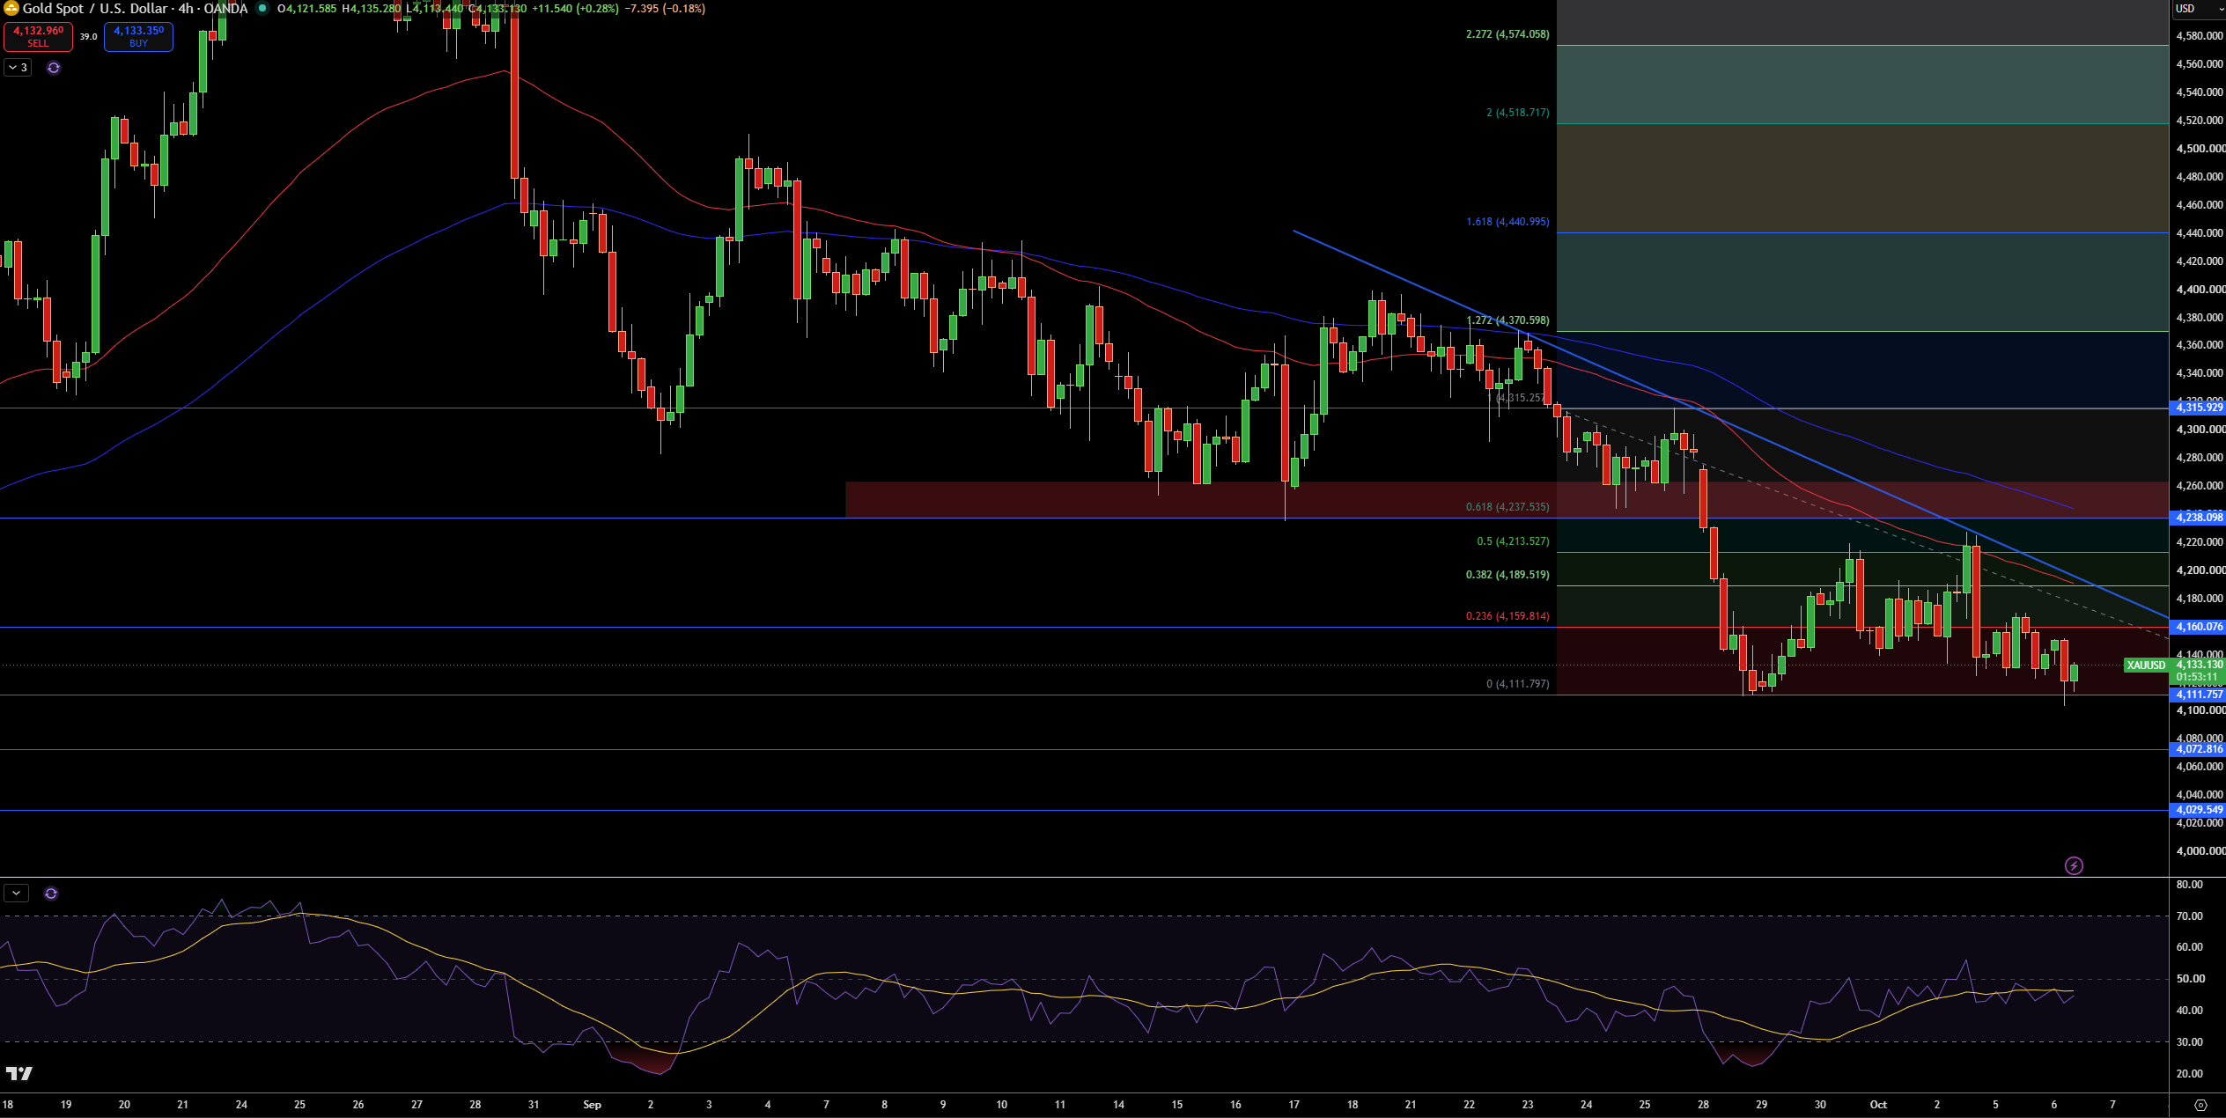Click the 4,500.000 tick on price scale
The width and height of the screenshot is (2226, 1118).
(2200, 149)
